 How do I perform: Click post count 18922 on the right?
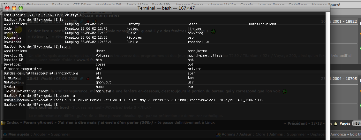coord(350,21)
